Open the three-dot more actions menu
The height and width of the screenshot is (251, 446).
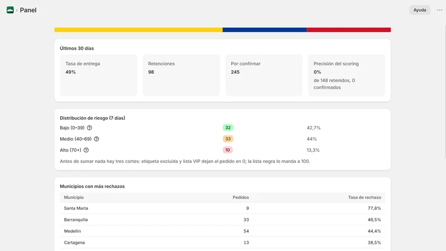click(439, 10)
